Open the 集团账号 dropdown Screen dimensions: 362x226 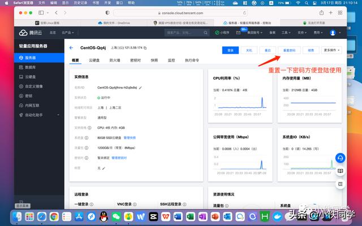click(x=255, y=33)
